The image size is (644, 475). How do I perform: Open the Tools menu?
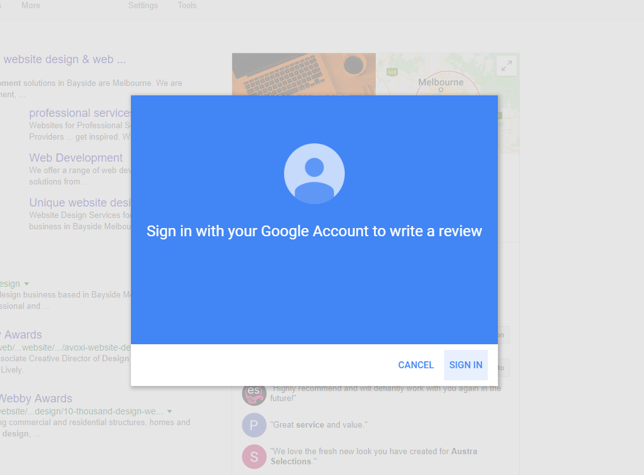[187, 5]
